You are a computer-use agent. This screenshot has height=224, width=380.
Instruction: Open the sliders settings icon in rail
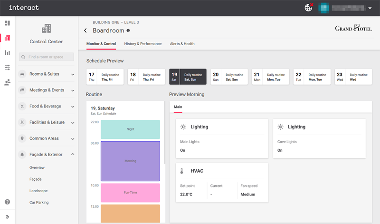[x=7, y=68]
